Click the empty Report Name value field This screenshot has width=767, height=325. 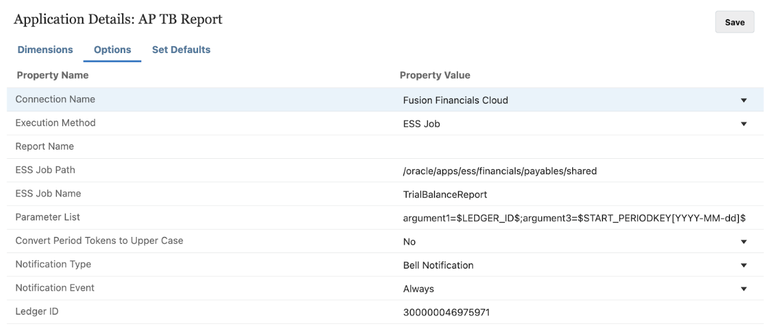point(573,147)
